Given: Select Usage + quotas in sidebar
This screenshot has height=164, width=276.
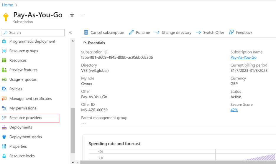Looking at the screenshot, I should click(23, 79).
